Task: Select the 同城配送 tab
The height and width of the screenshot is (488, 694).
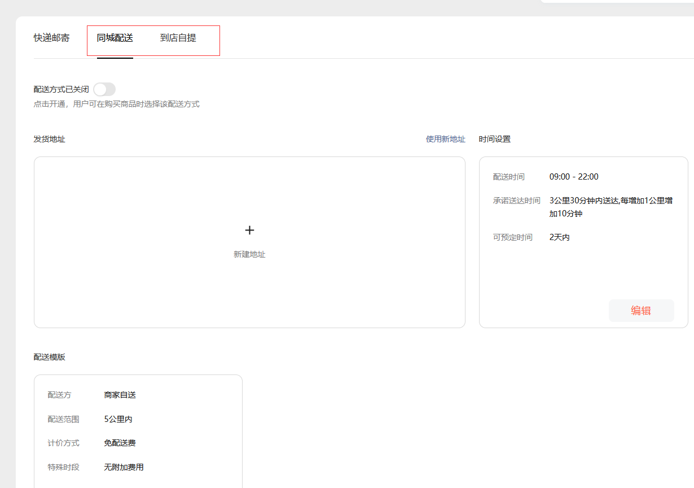Action: (115, 38)
